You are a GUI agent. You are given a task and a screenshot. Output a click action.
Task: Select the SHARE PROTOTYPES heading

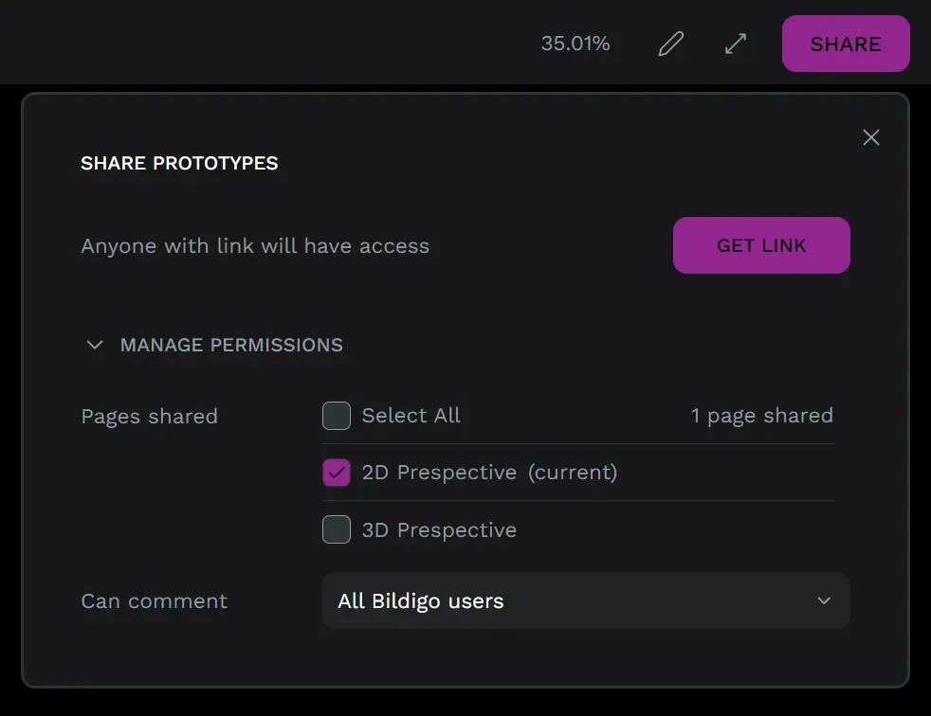tap(178, 163)
